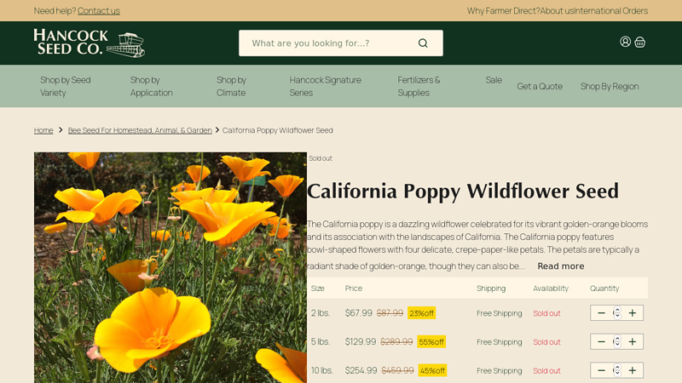Click the 45%off discount badge
This screenshot has height=383, width=682.
(x=432, y=370)
